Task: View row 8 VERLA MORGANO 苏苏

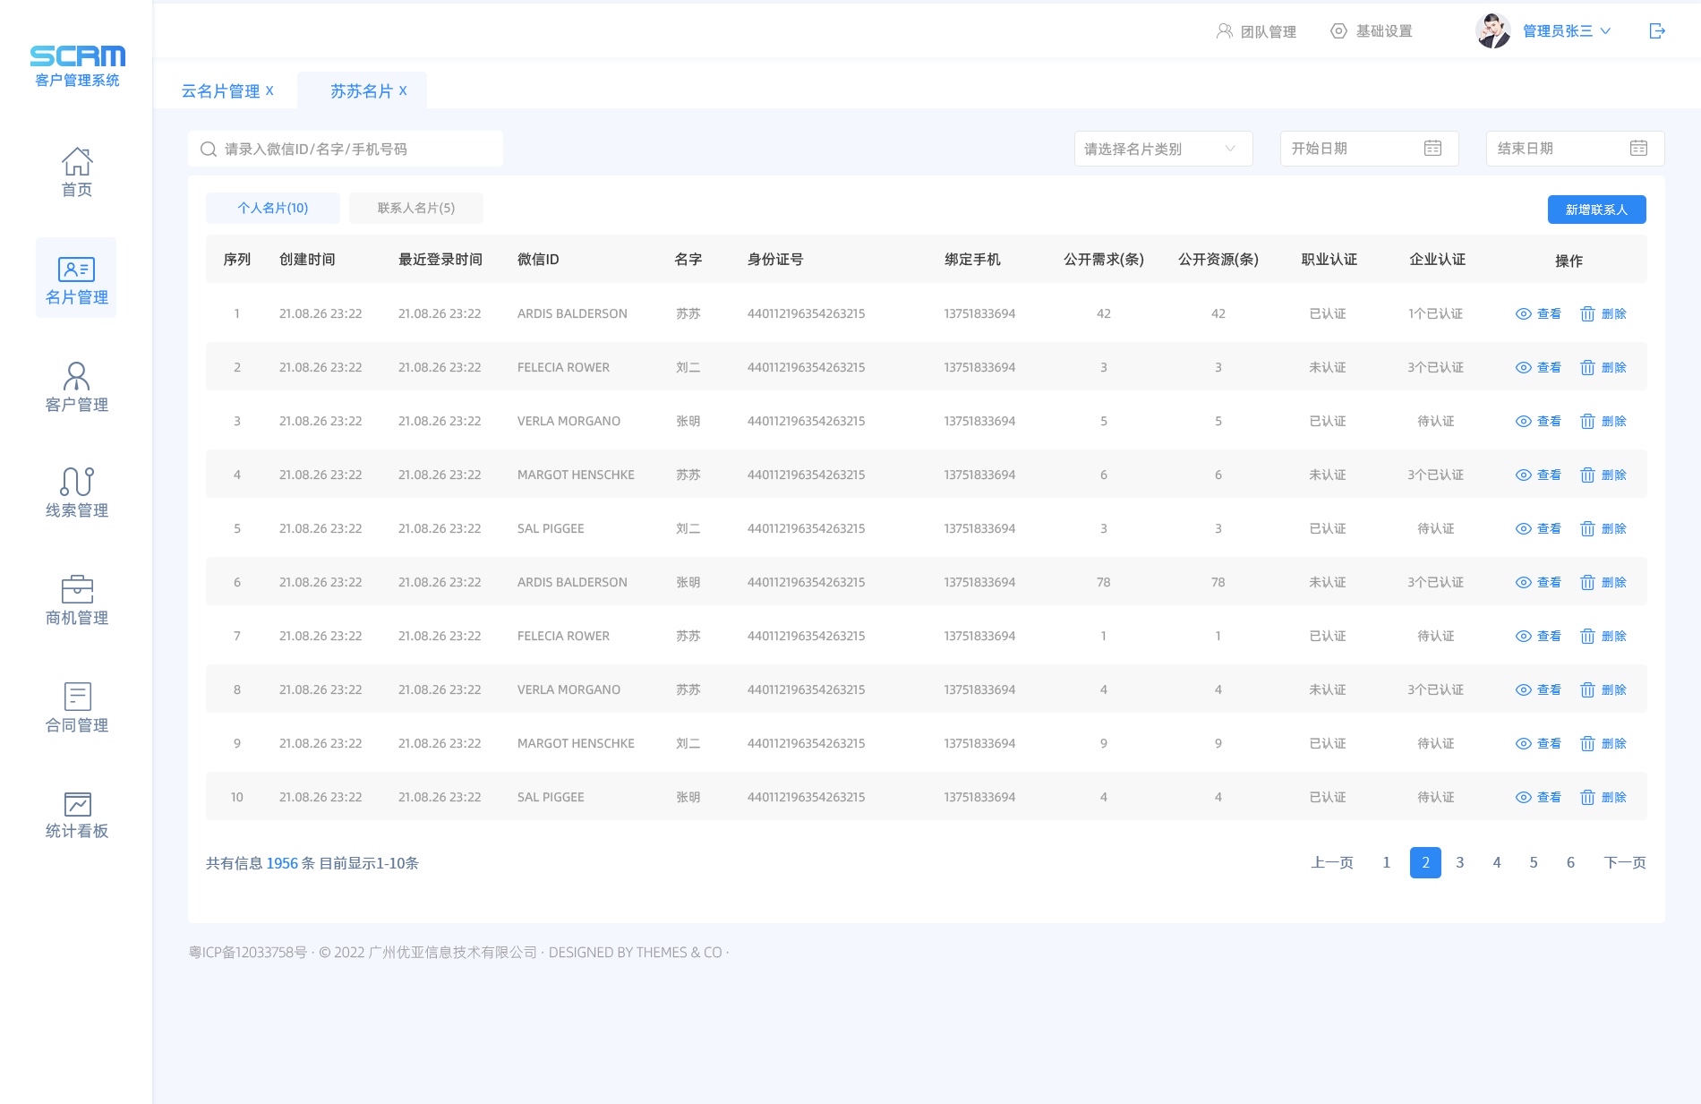Action: 1538,689
